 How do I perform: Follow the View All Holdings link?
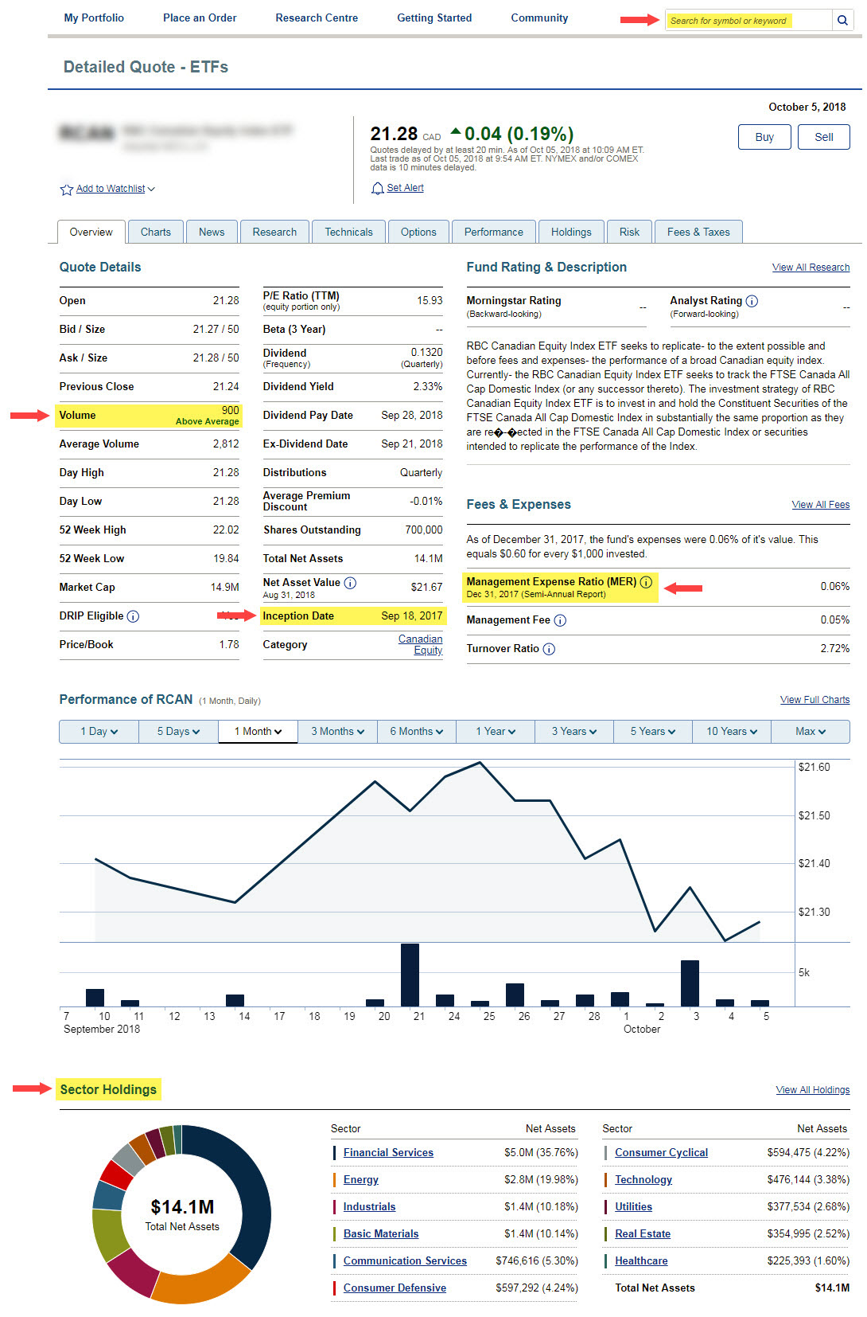click(x=812, y=1090)
